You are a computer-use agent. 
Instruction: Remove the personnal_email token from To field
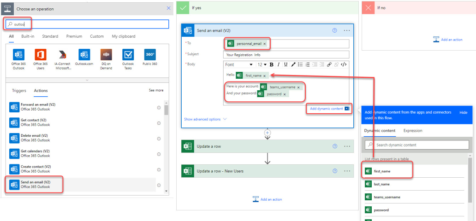pyautogui.click(x=264, y=44)
